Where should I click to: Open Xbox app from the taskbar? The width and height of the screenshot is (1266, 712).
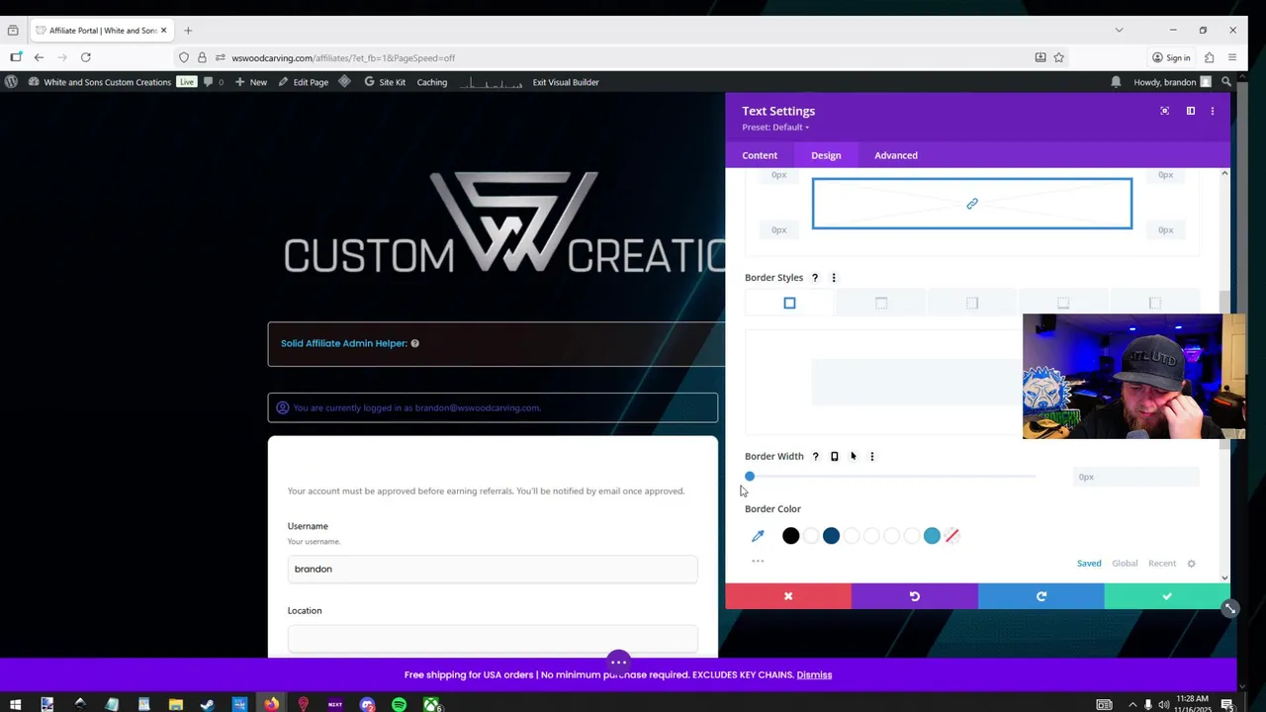(x=431, y=704)
